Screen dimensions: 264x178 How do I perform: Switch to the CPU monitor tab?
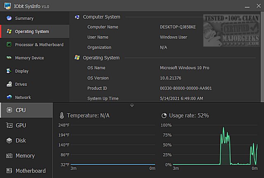[x=21, y=110]
